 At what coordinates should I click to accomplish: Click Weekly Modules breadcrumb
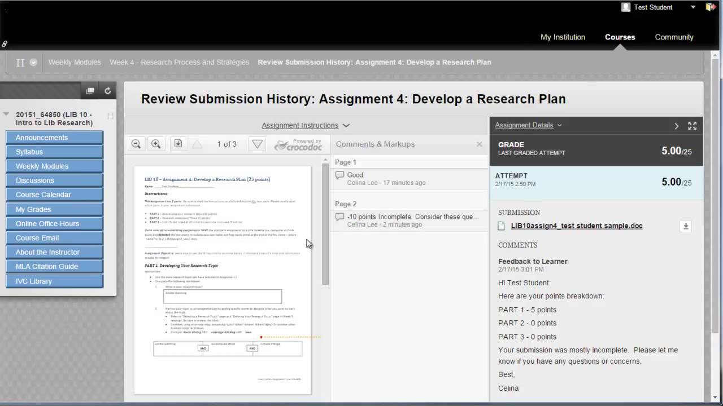pos(75,62)
